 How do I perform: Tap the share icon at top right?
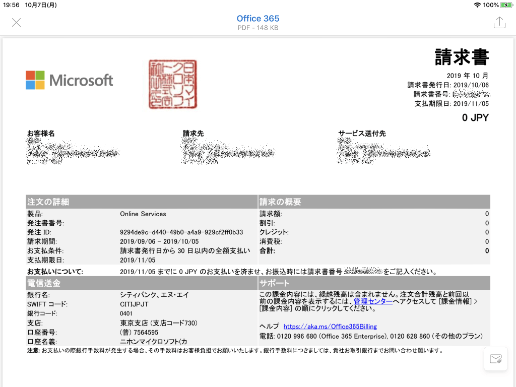[499, 22]
